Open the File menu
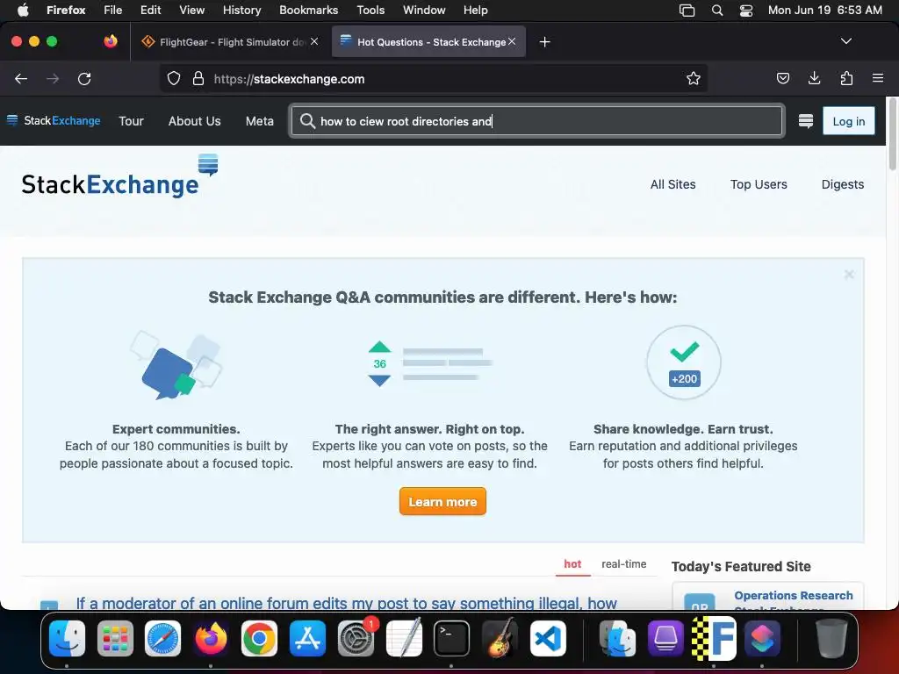This screenshot has width=899, height=674. 113,10
